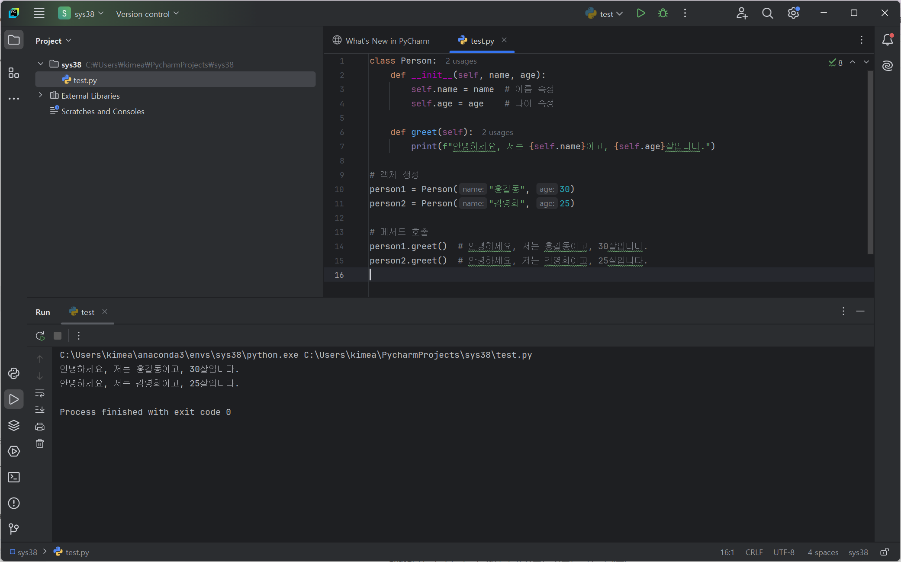
Task: Open the main hamburger menu
Action: pyautogui.click(x=39, y=13)
